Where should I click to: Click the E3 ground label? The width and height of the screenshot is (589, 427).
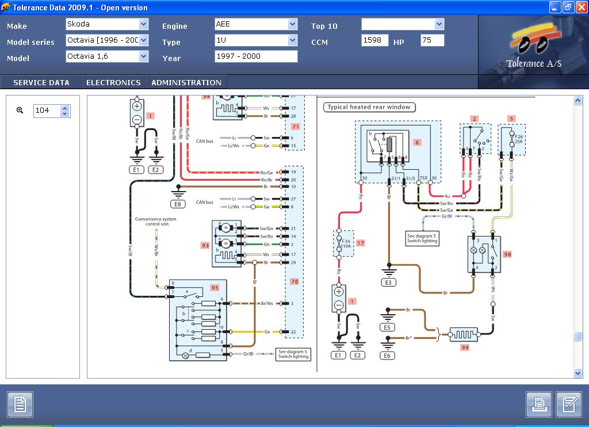pos(388,283)
